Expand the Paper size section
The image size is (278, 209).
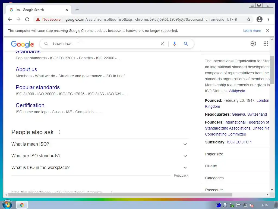click(x=235, y=154)
